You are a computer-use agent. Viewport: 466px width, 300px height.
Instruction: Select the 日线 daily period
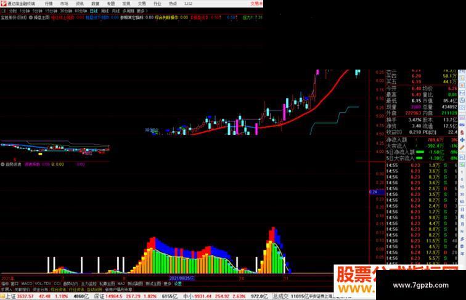point(94,11)
